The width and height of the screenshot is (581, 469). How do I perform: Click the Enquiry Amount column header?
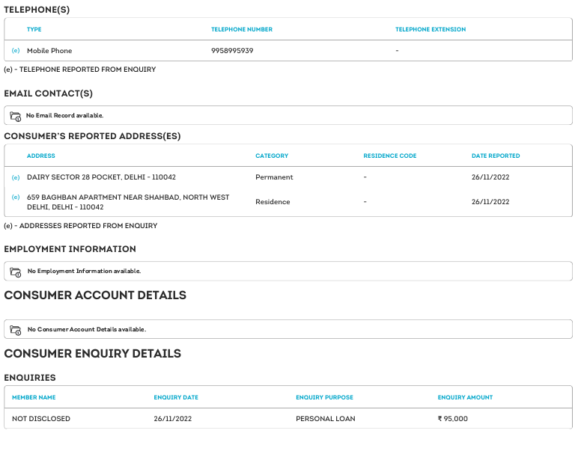(465, 398)
